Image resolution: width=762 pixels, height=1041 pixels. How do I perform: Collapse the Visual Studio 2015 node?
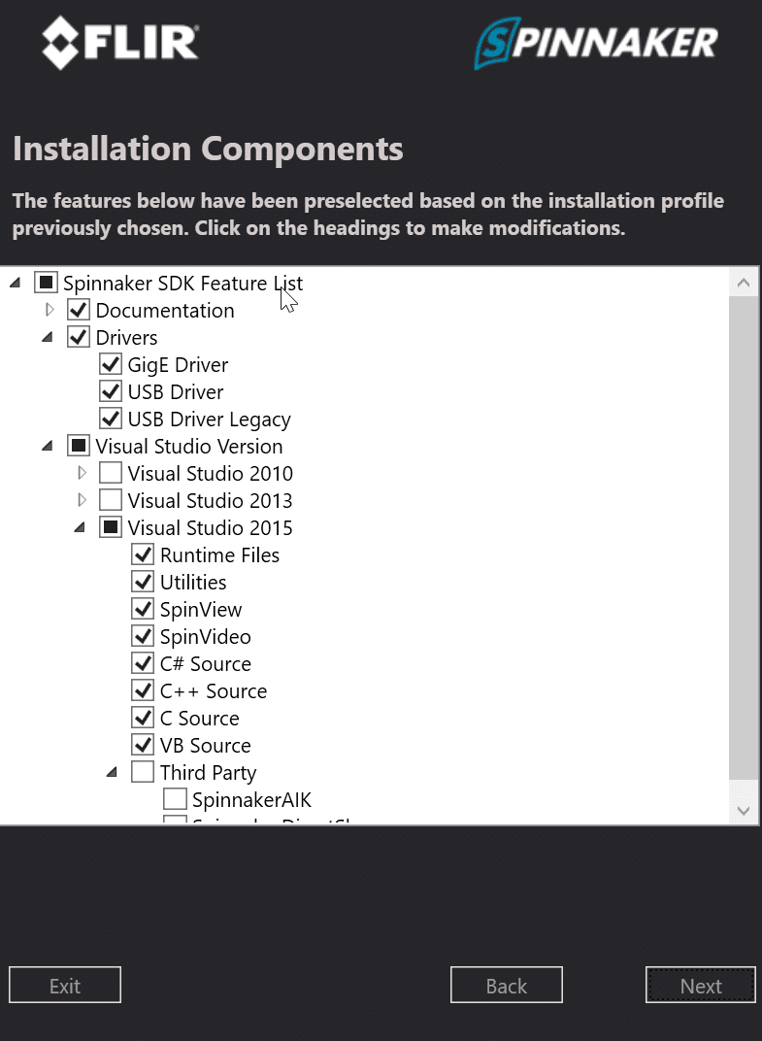point(80,528)
